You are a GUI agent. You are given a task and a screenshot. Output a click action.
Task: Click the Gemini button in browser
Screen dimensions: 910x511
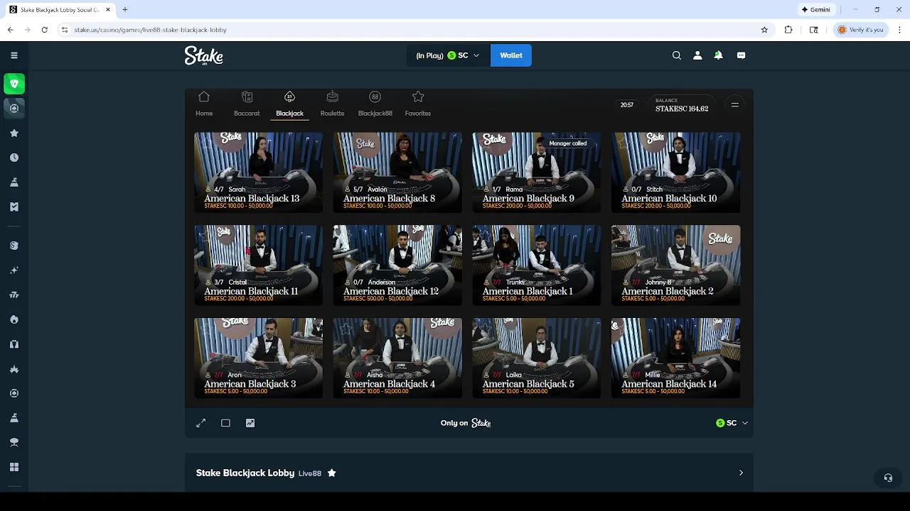[816, 10]
